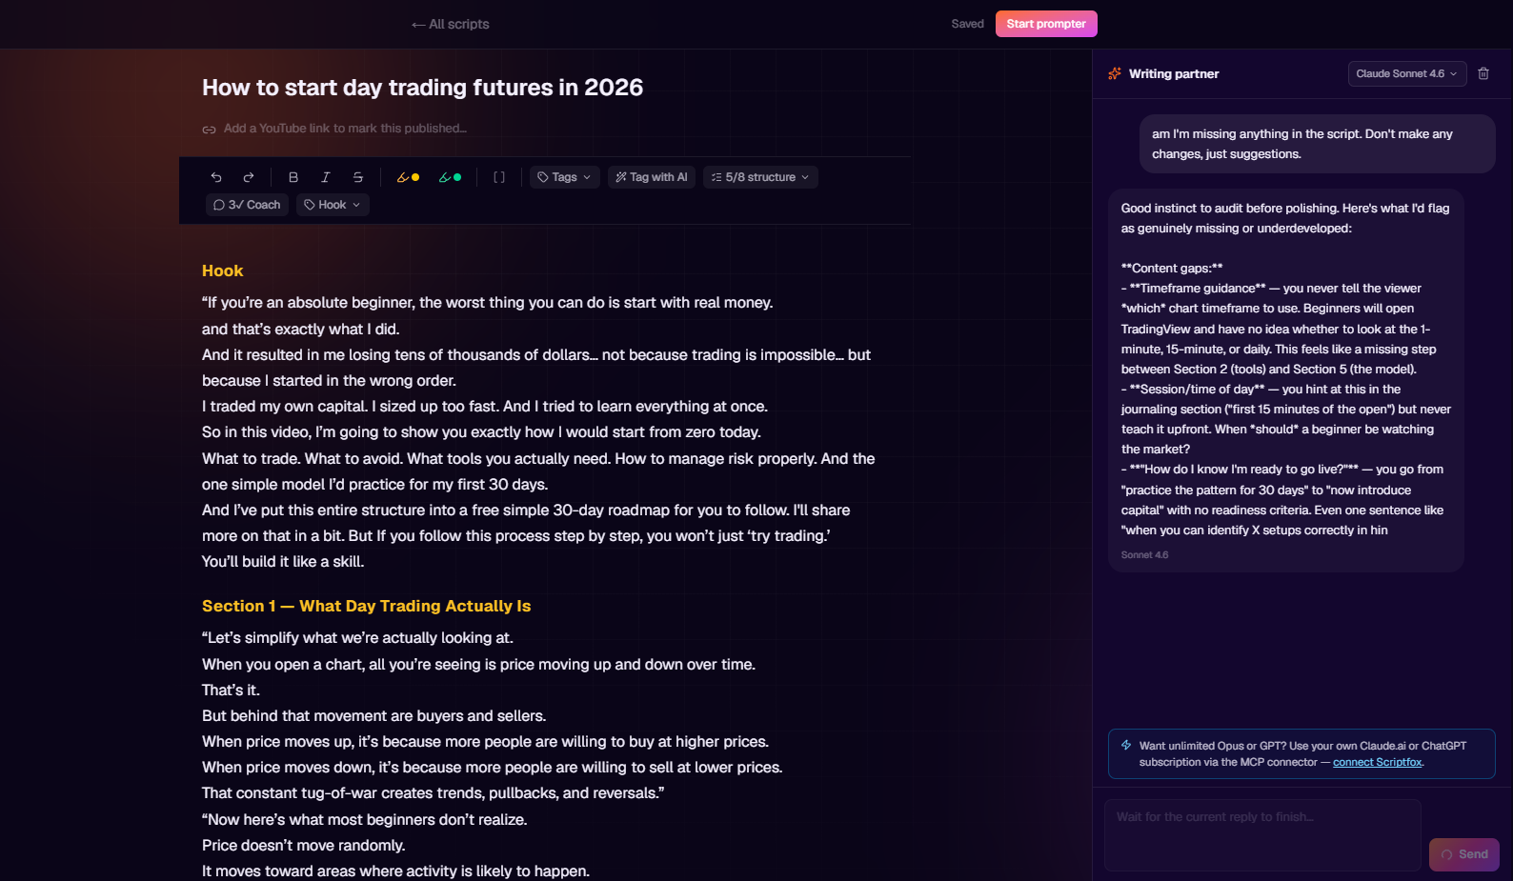This screenshot has width=1513, height=881.
Task: Click the user message bubble in chat
Action: [1318, 144]
